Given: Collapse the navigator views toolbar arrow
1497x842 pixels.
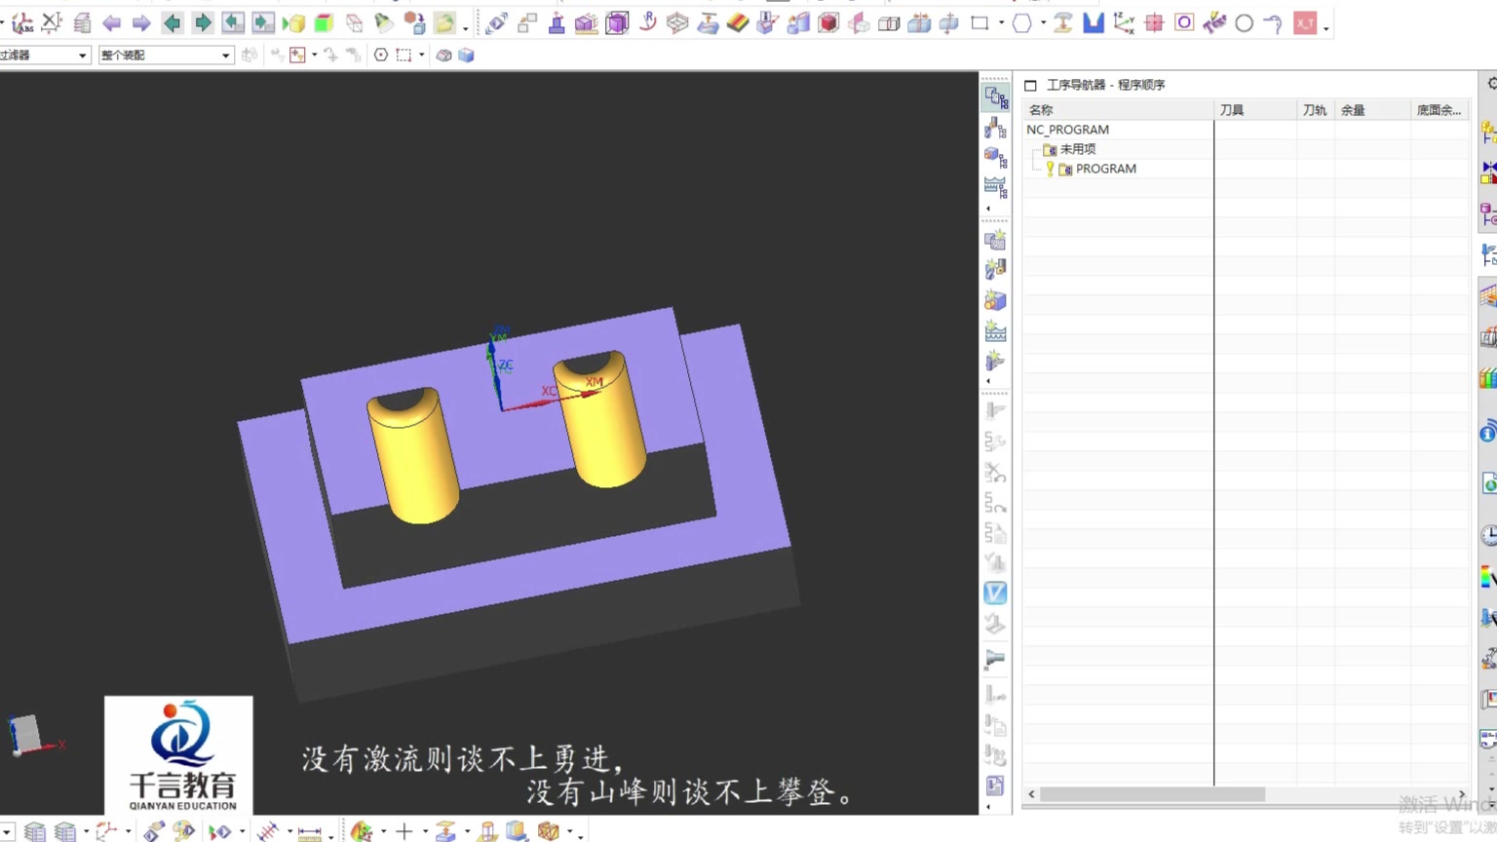Looking at the screenshot, I should (988, 209).
